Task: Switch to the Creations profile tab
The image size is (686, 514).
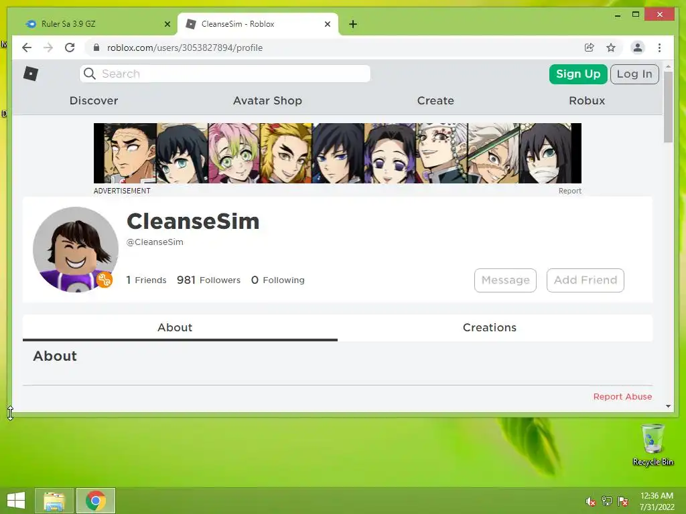Action: click(495, 327)
